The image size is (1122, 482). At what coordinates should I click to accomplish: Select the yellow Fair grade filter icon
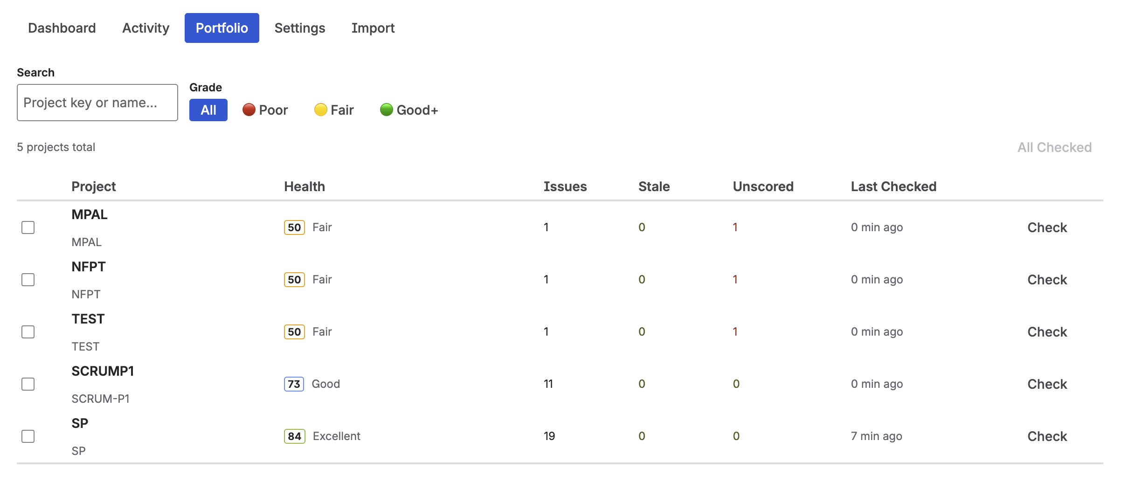click(321, 110)
